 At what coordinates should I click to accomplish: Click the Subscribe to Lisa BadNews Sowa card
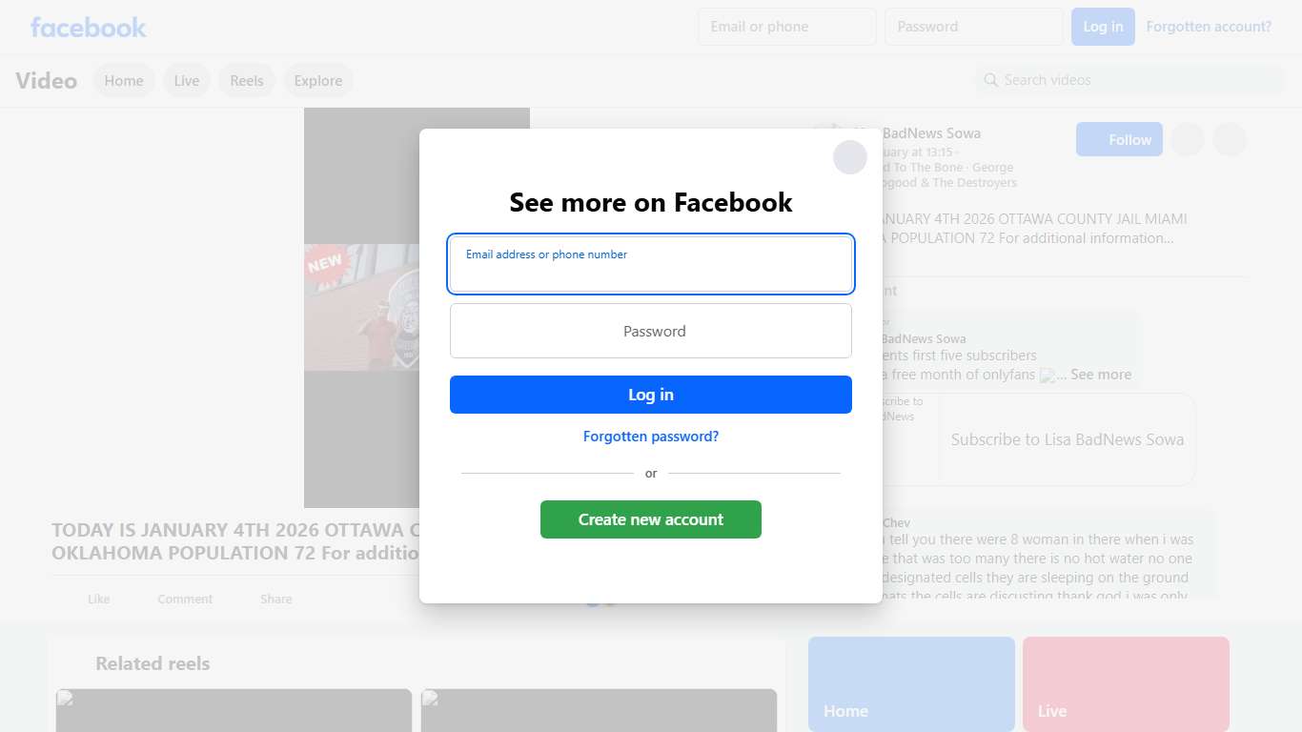point(1067,439)
